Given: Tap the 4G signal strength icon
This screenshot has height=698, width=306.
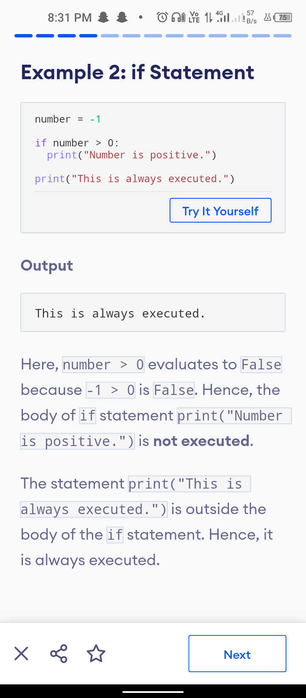Looking at the screenshot, I should click(223, 17).
